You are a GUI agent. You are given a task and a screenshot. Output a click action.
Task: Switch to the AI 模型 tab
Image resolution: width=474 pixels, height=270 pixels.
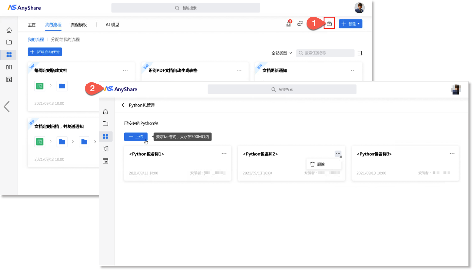112,25
